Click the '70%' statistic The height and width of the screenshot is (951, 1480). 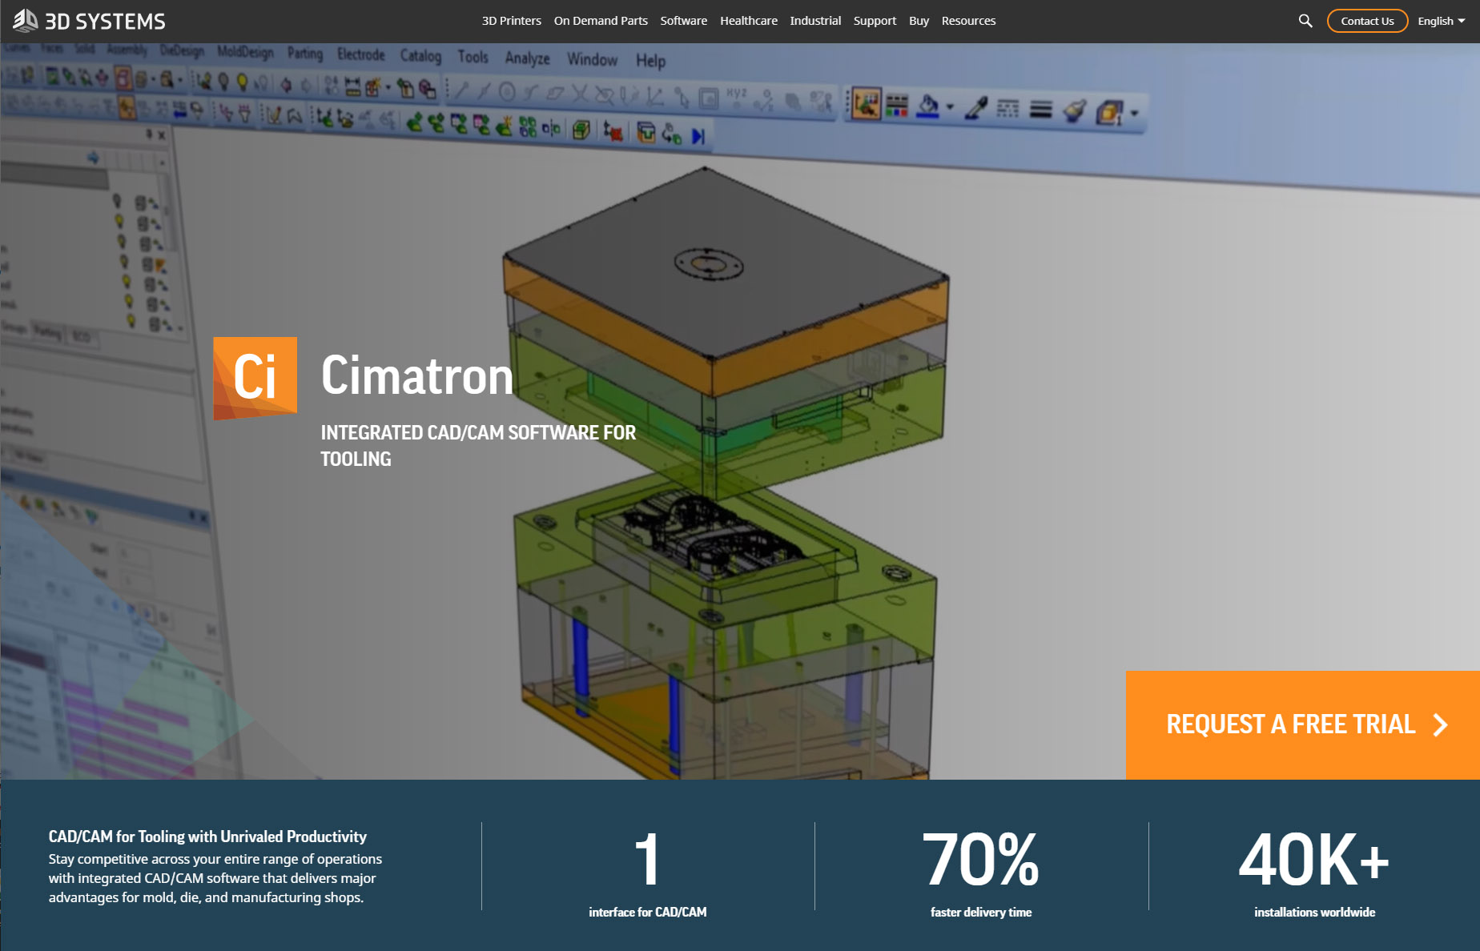click(x=980, y=860)
